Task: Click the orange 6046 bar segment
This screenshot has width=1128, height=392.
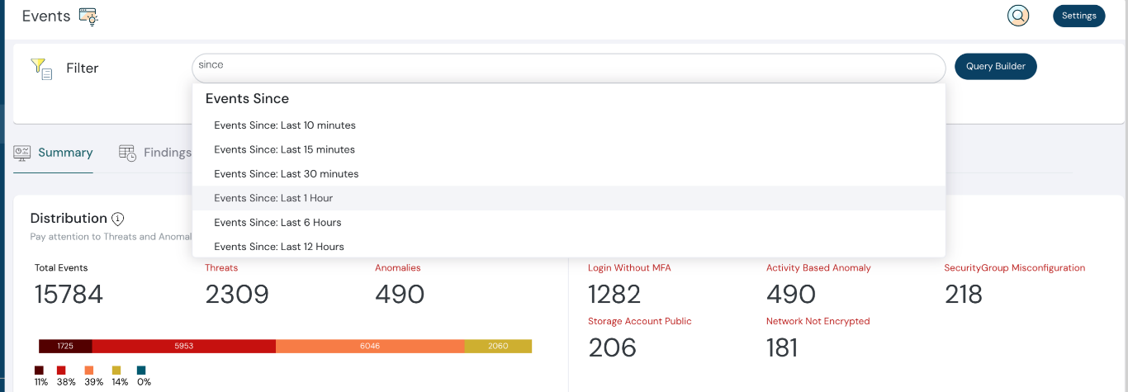Action: (370, 346)
